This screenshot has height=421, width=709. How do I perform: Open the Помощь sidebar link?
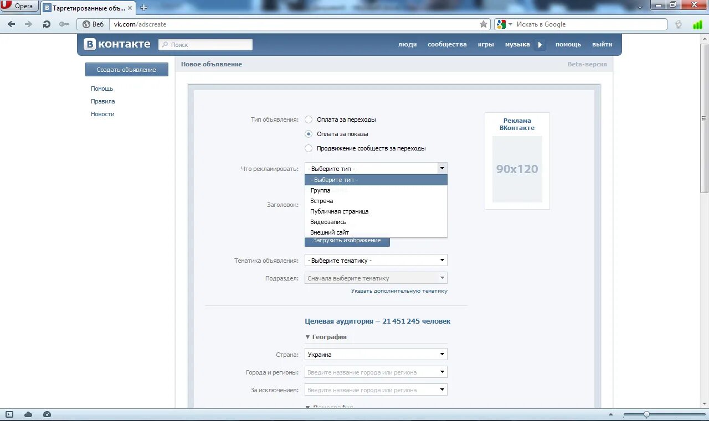click(102, 89)
